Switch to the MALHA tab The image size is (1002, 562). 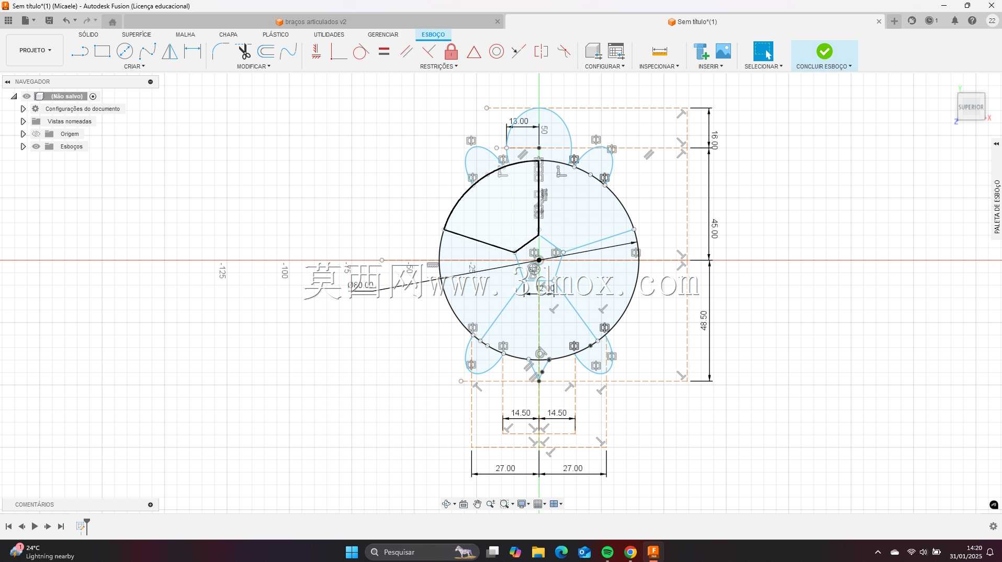tap(185, 35)
